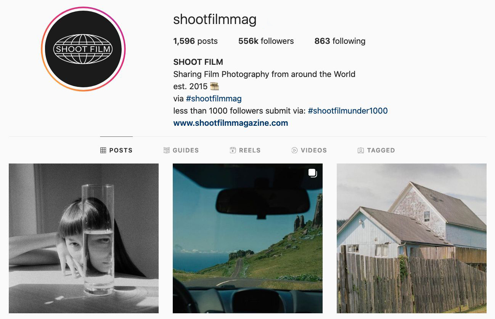The height and width of the screenshot is (319, 495).
Task: Click the grid icon beside POSTS
Action: point(103,150)
